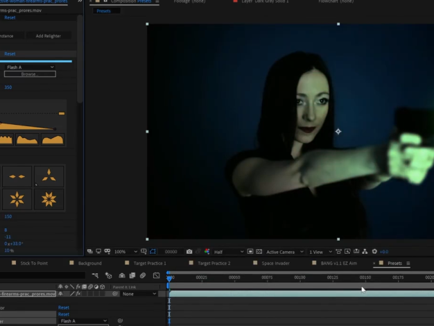Select the three-point muzzle flash shape

click(x=49, y=176)
